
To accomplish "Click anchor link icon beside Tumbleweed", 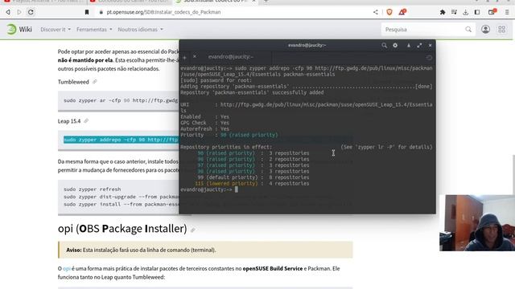I will 95,82.
